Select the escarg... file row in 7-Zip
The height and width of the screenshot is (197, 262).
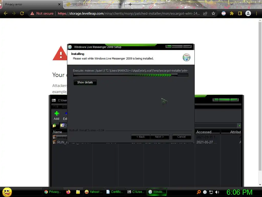point(146,137)
